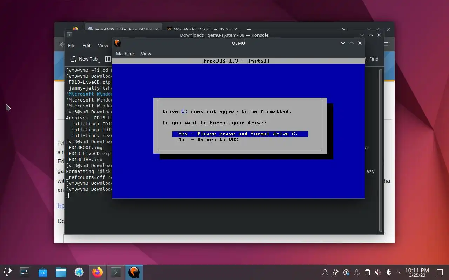449x280 pixels.
Task: Open the software updates tray icon
Action: click(x=346, y=272)
